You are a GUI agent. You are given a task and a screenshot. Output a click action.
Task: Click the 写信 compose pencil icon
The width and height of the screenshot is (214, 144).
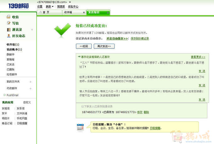click(8, 23)
